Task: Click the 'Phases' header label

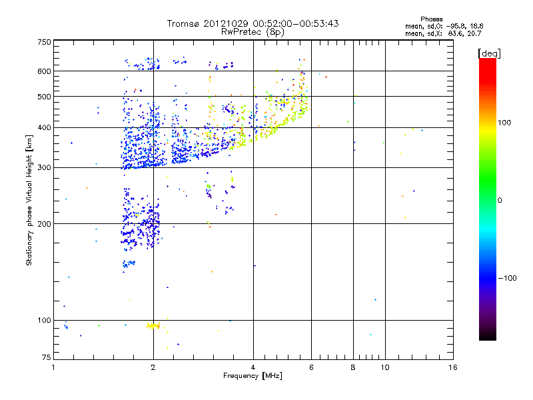Action: [431, 19]
